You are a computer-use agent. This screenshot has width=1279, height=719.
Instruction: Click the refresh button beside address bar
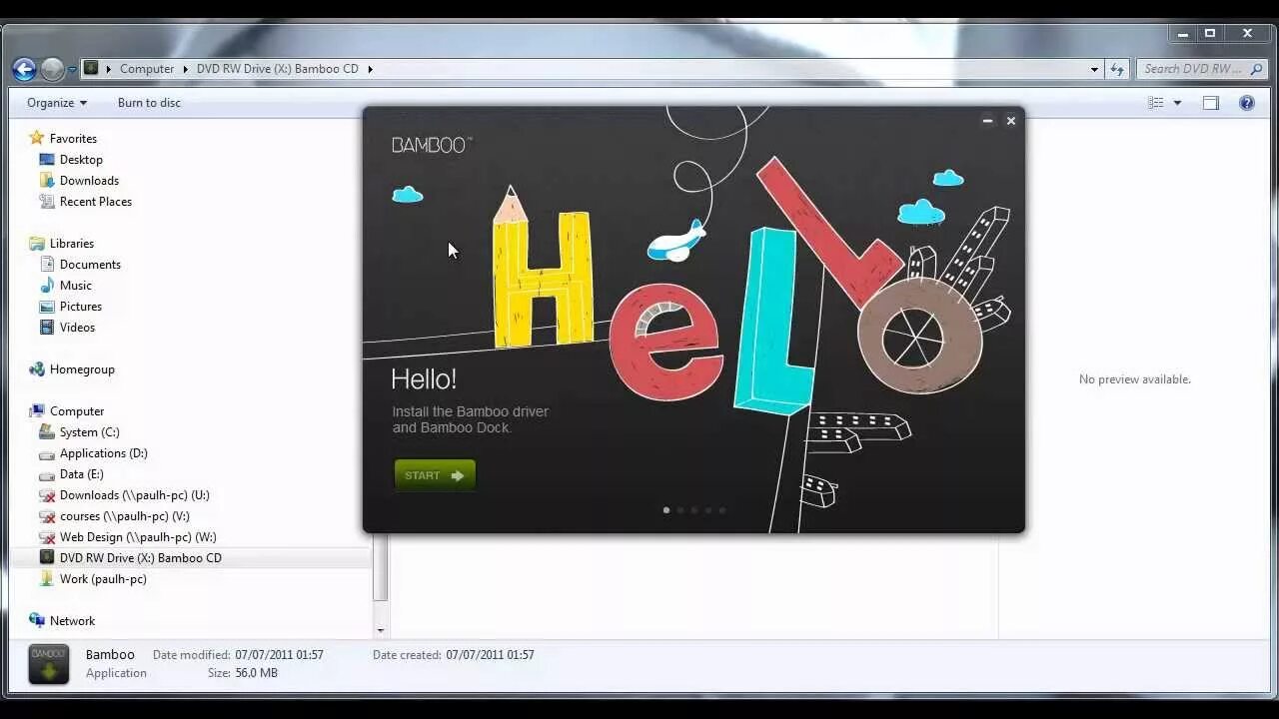point(1117,69)
